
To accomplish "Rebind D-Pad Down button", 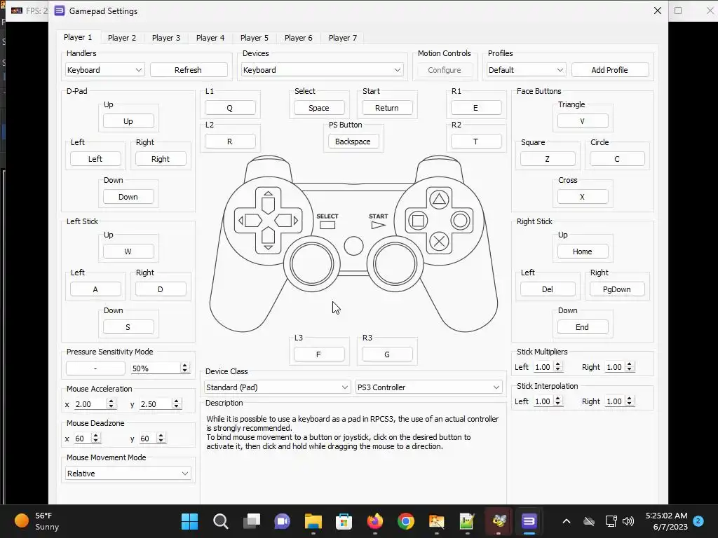I will point(128,197).
